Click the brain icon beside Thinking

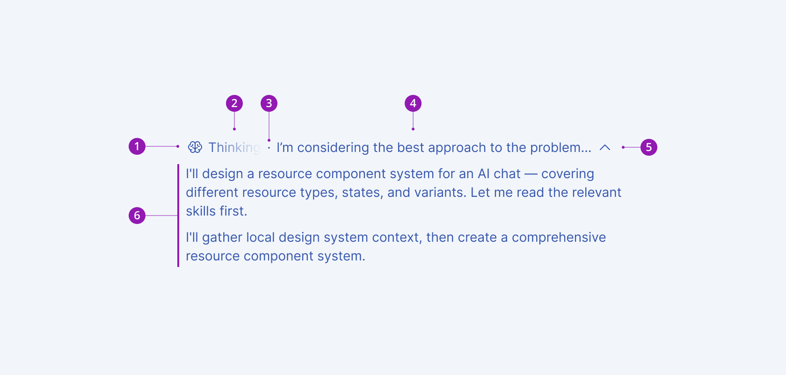195,147
